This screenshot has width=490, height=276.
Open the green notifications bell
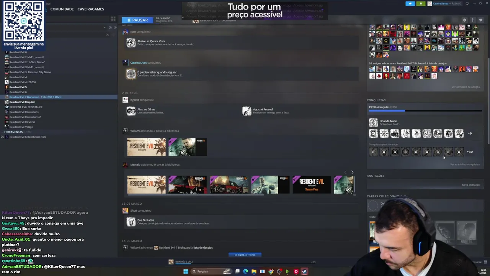coord(421,3)
